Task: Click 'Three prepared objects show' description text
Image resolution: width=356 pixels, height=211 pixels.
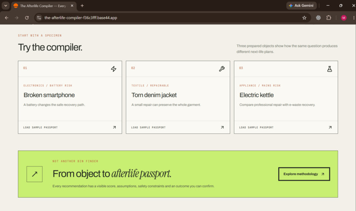Action: (x=287, y=48)
